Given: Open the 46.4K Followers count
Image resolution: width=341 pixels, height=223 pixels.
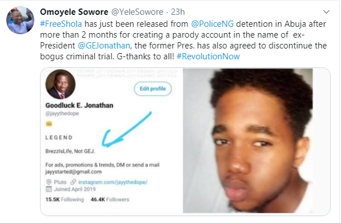Looking at the screenshot, I should click(x=110, y=200).
